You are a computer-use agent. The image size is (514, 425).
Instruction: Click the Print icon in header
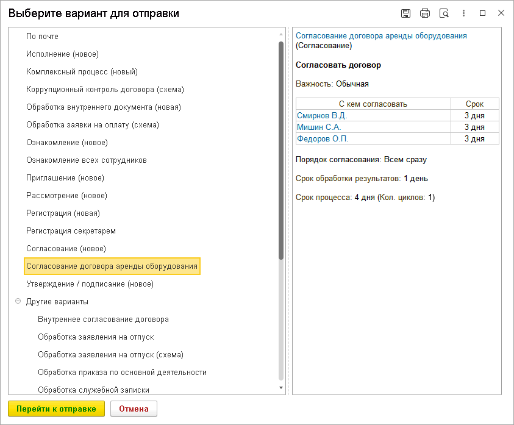click(425, 13)
